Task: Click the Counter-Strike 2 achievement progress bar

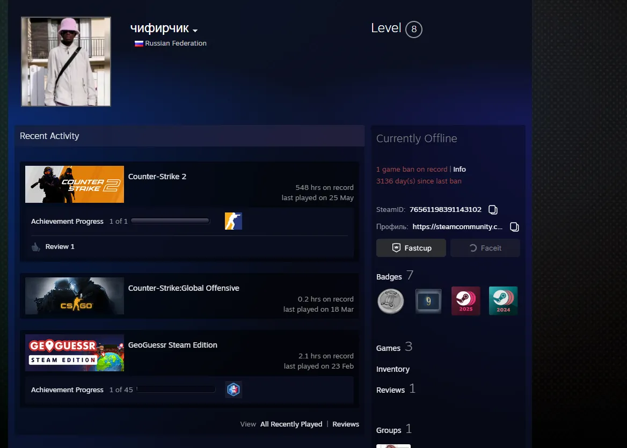Action: pos(170,221)
